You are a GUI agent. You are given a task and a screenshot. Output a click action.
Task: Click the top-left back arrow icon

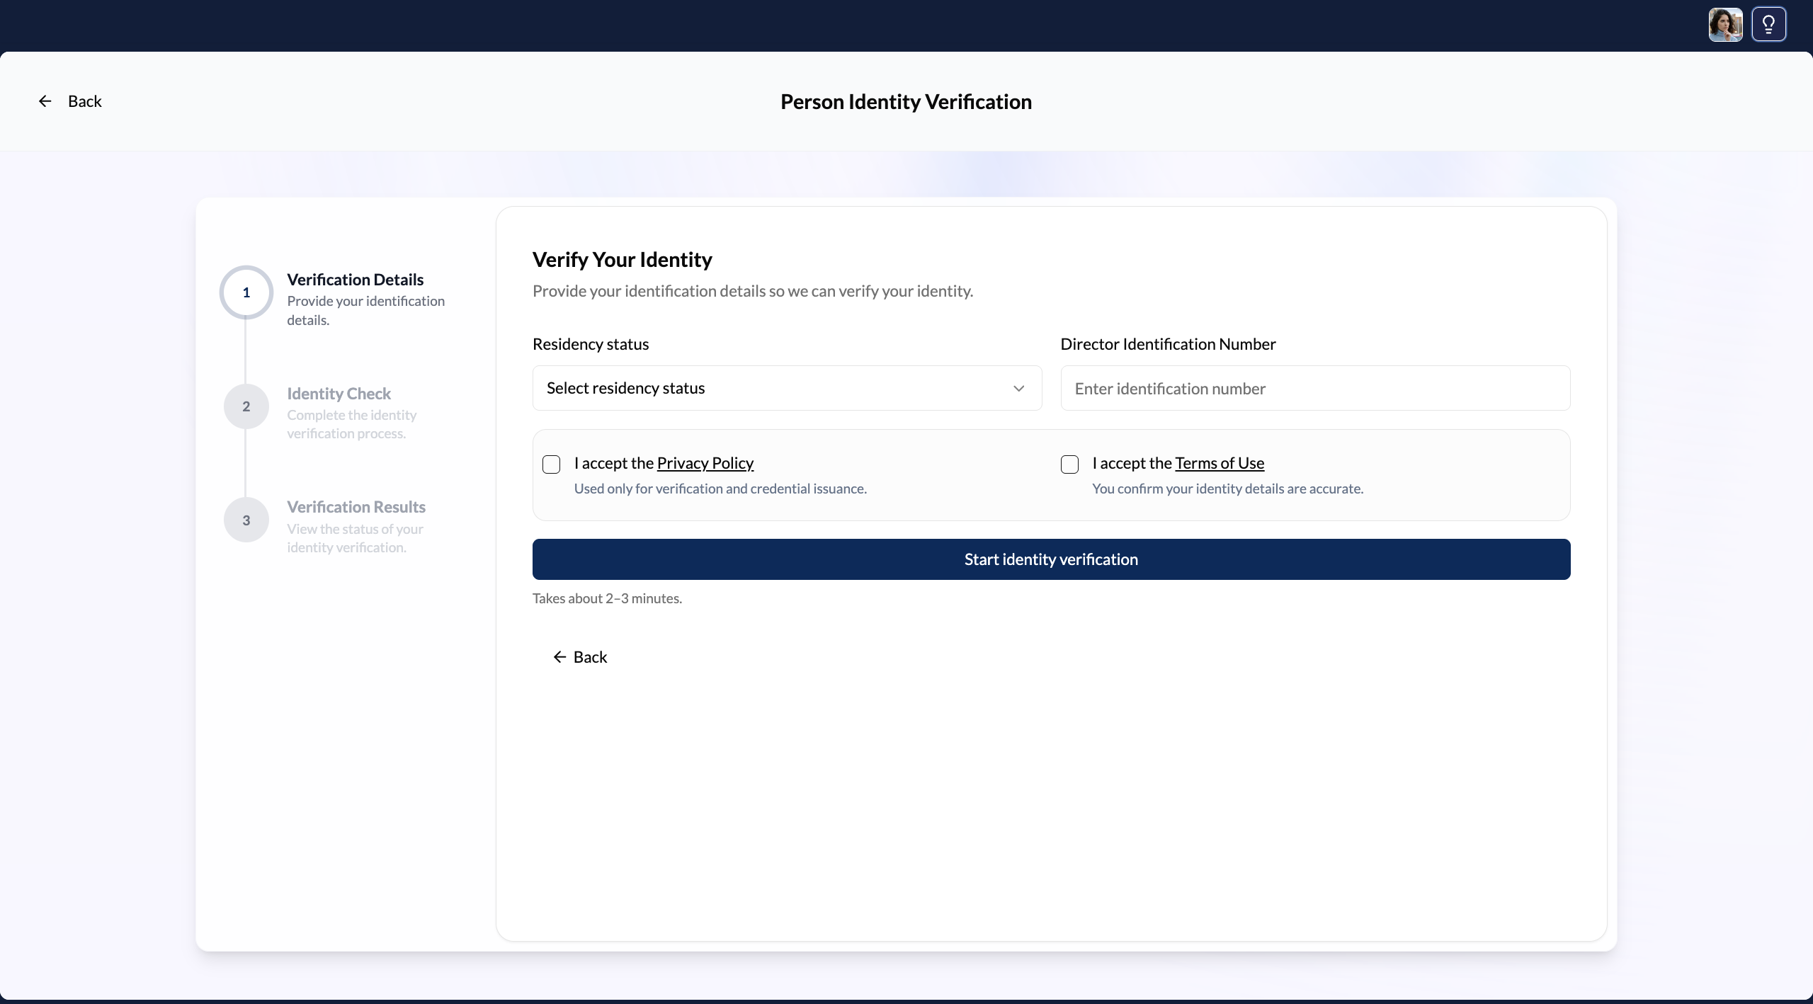45,101
